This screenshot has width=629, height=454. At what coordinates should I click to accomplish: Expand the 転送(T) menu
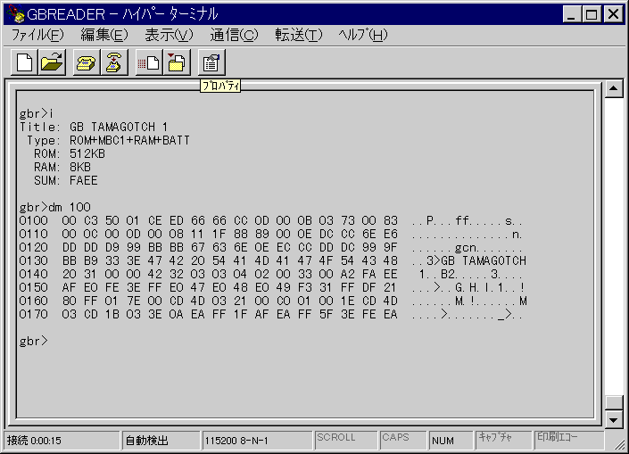pyautogui.click(x=298, y=35)
